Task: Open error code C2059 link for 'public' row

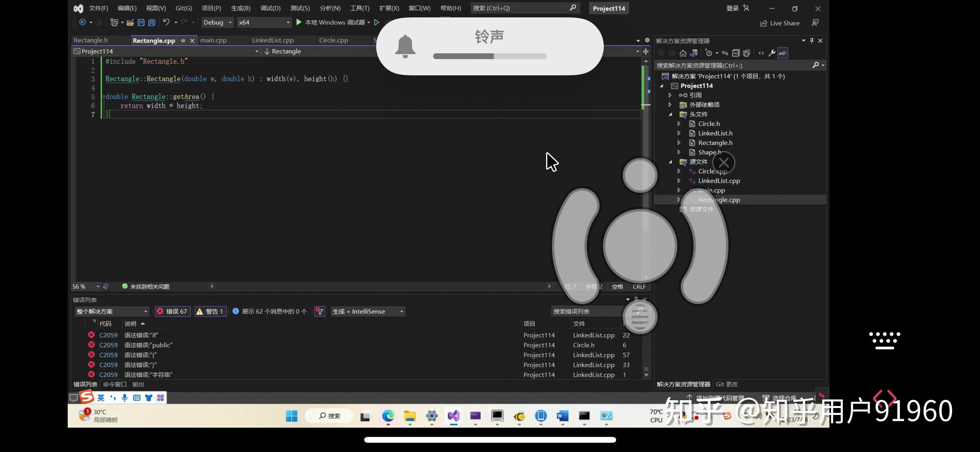Action: pyautogui.click(x=108, y=345)
